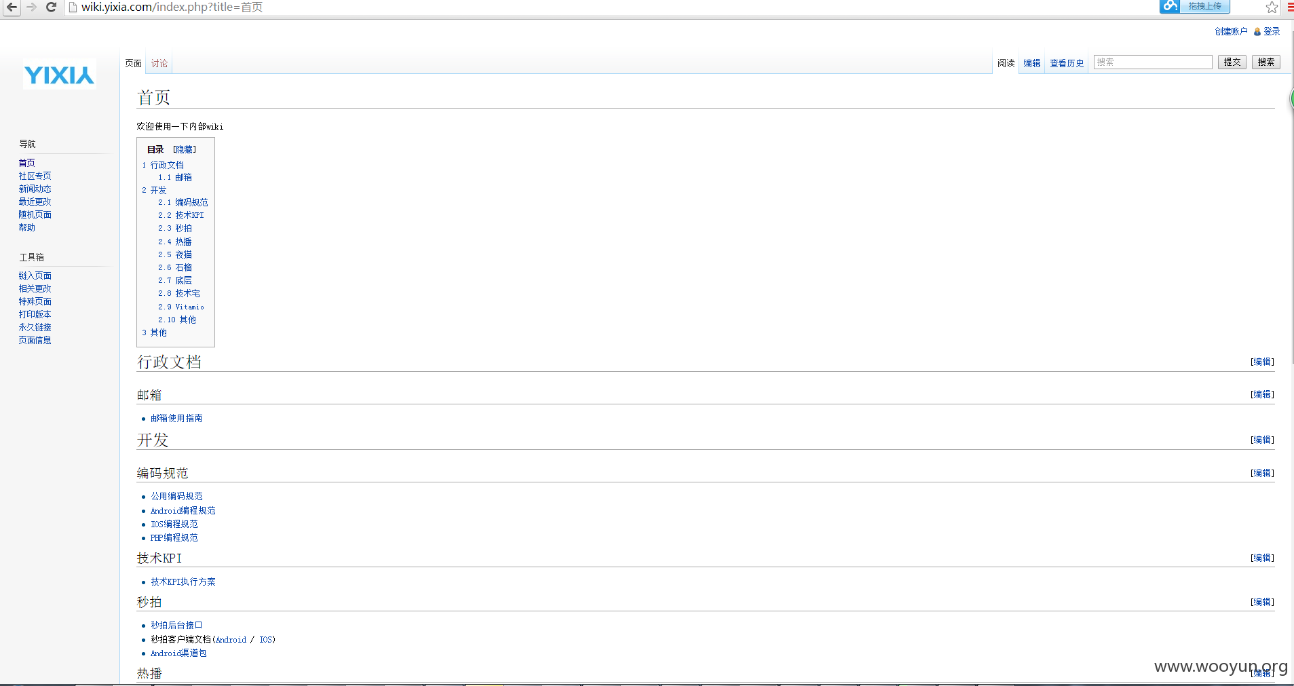
Task: Click the cloud upload extension icon
Action: (1170, 7)
